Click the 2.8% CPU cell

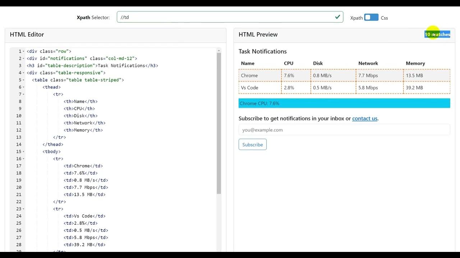point(296,87)
